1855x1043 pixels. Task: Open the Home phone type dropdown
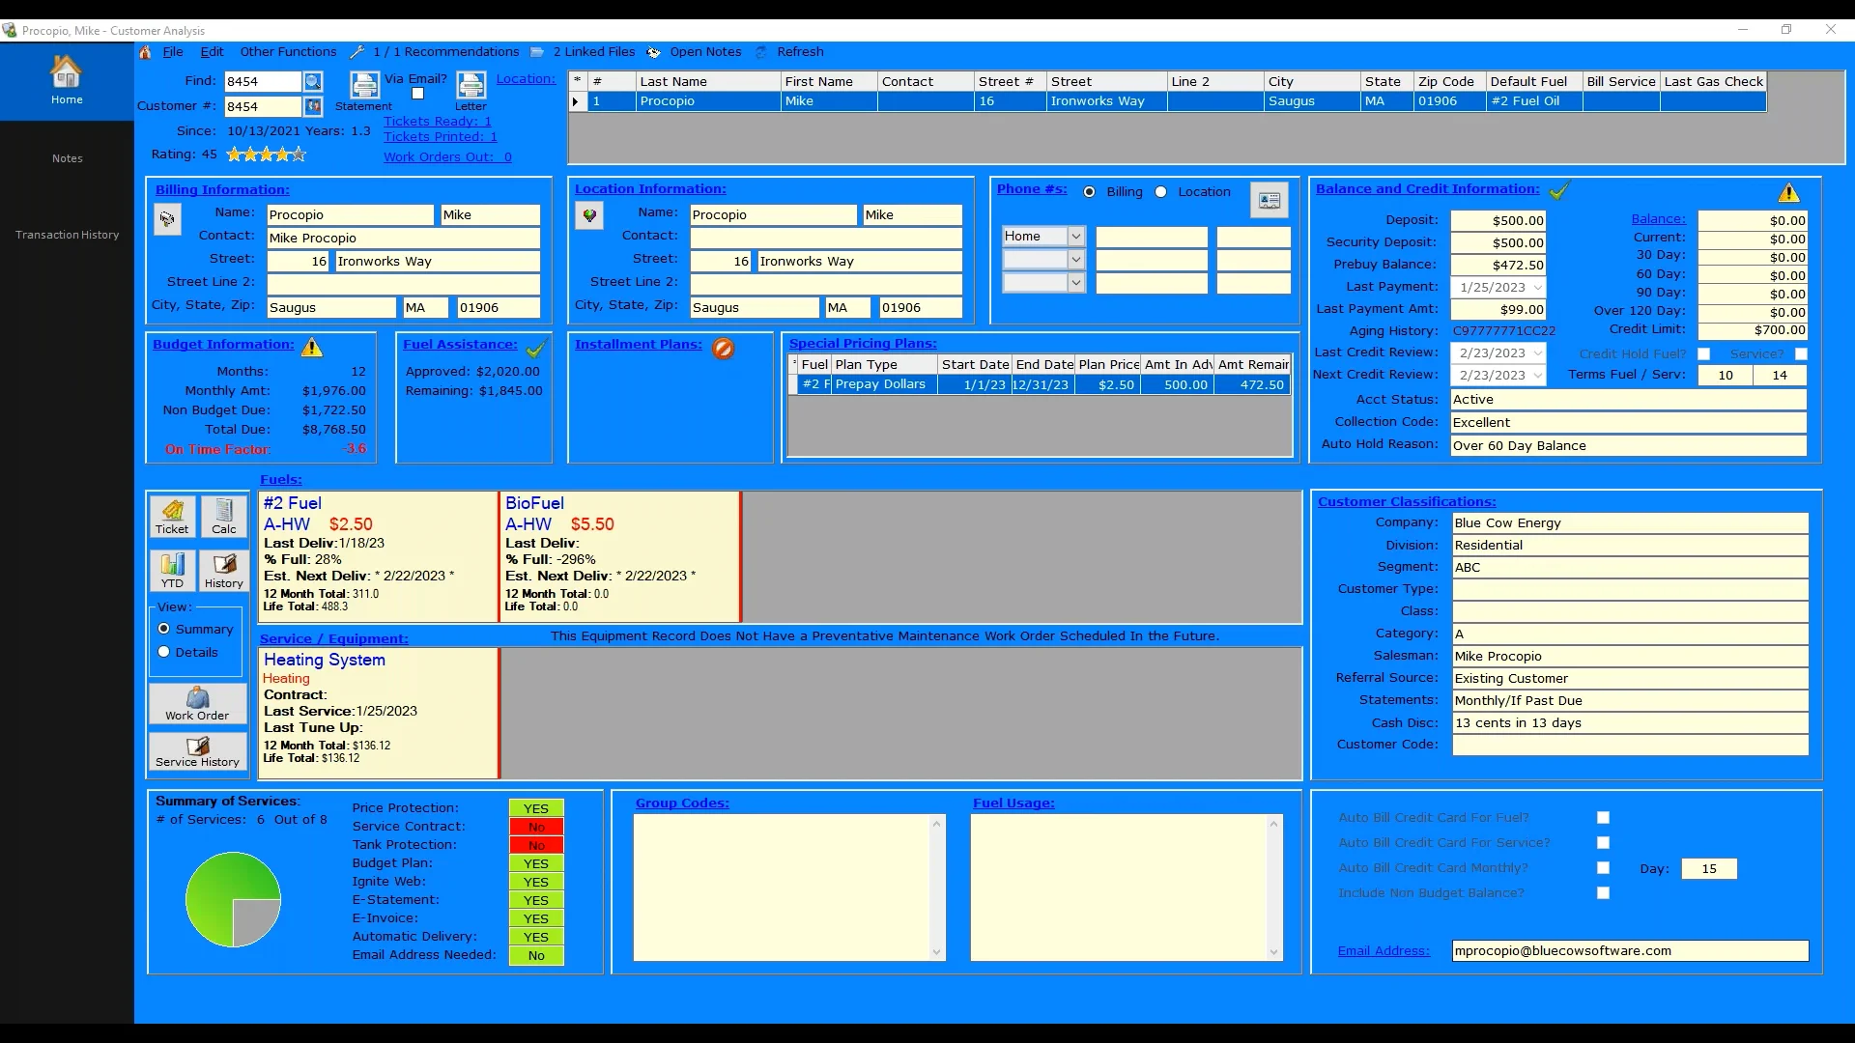pos(1073,236)
